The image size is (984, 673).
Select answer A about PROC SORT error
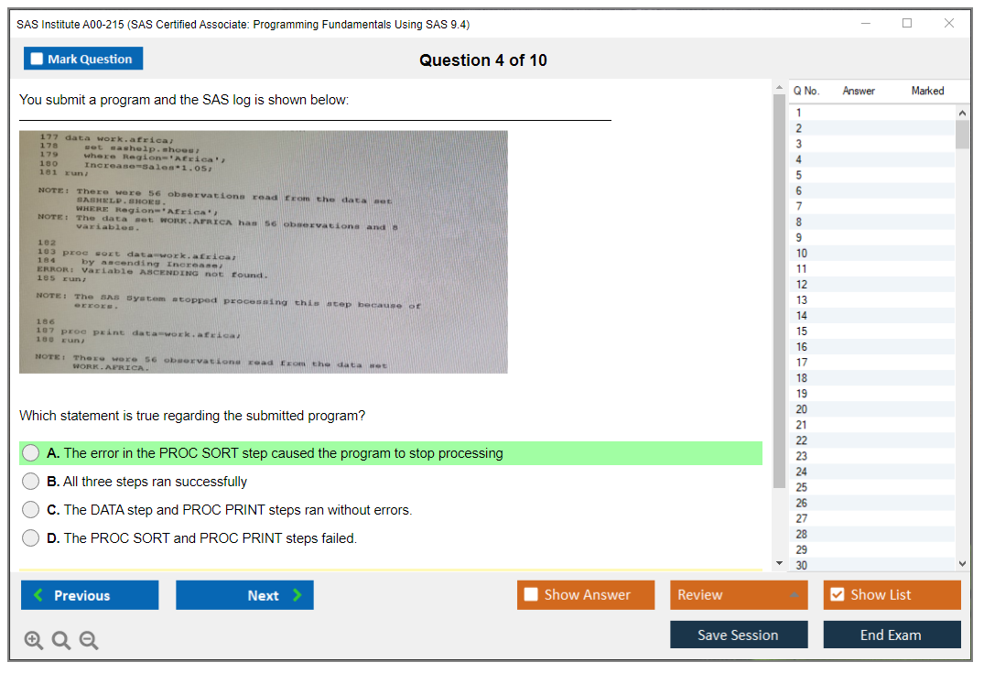pos(31,453)
